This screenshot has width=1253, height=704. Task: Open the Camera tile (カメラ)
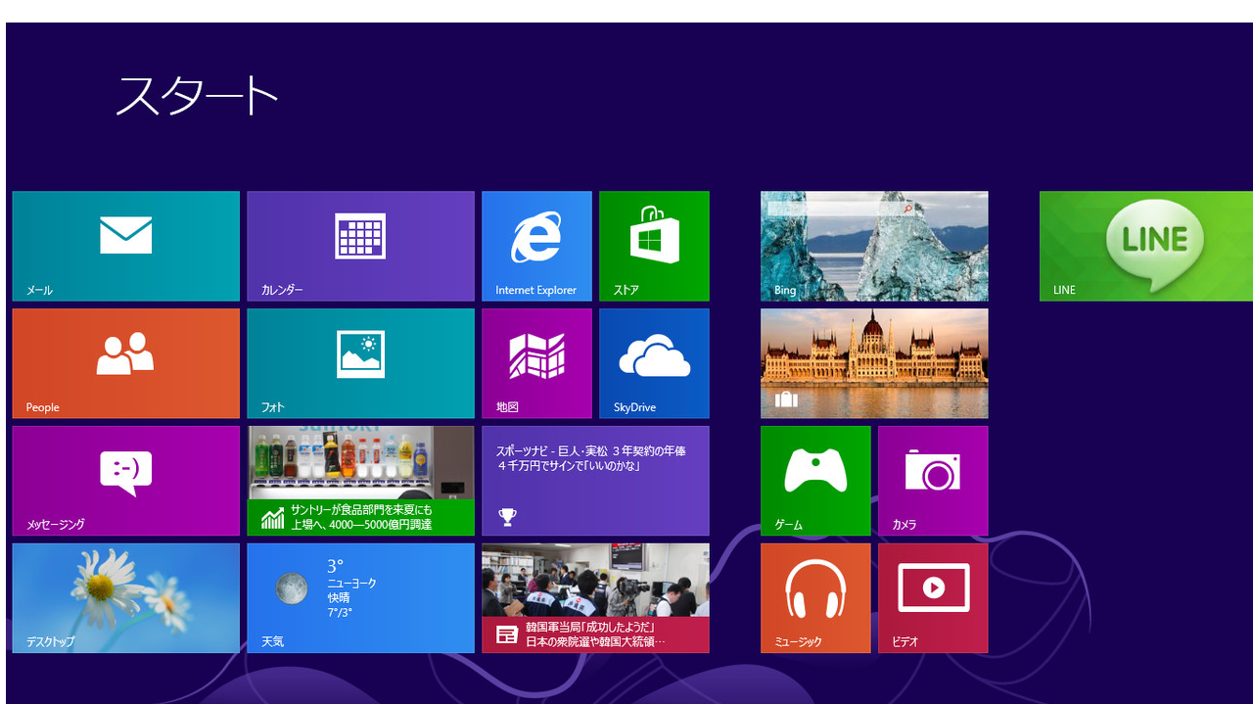tap(933, 481)
